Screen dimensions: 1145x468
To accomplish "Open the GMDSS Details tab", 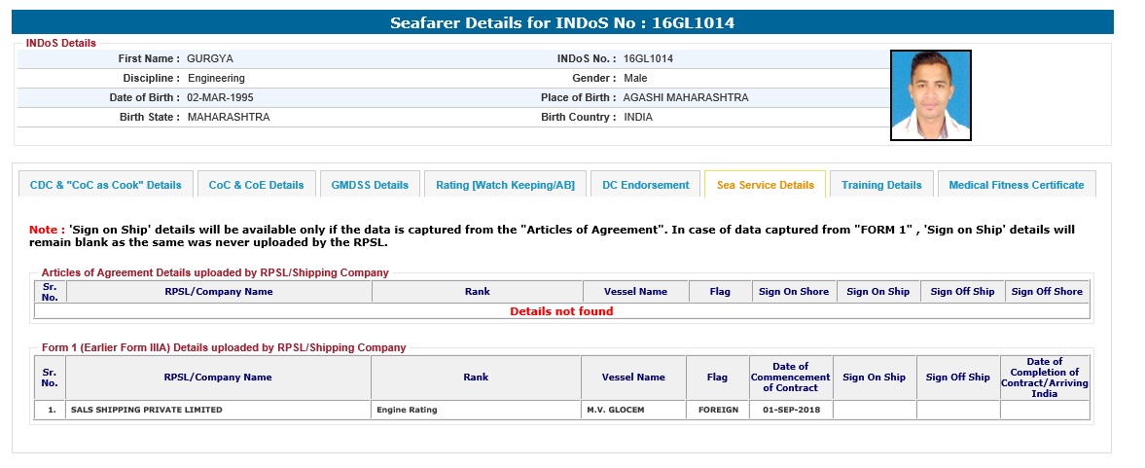I will coord(370,185).
